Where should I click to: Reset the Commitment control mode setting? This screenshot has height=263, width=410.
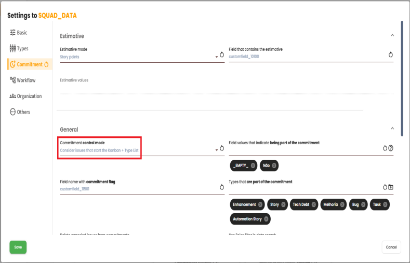[222, 148]
